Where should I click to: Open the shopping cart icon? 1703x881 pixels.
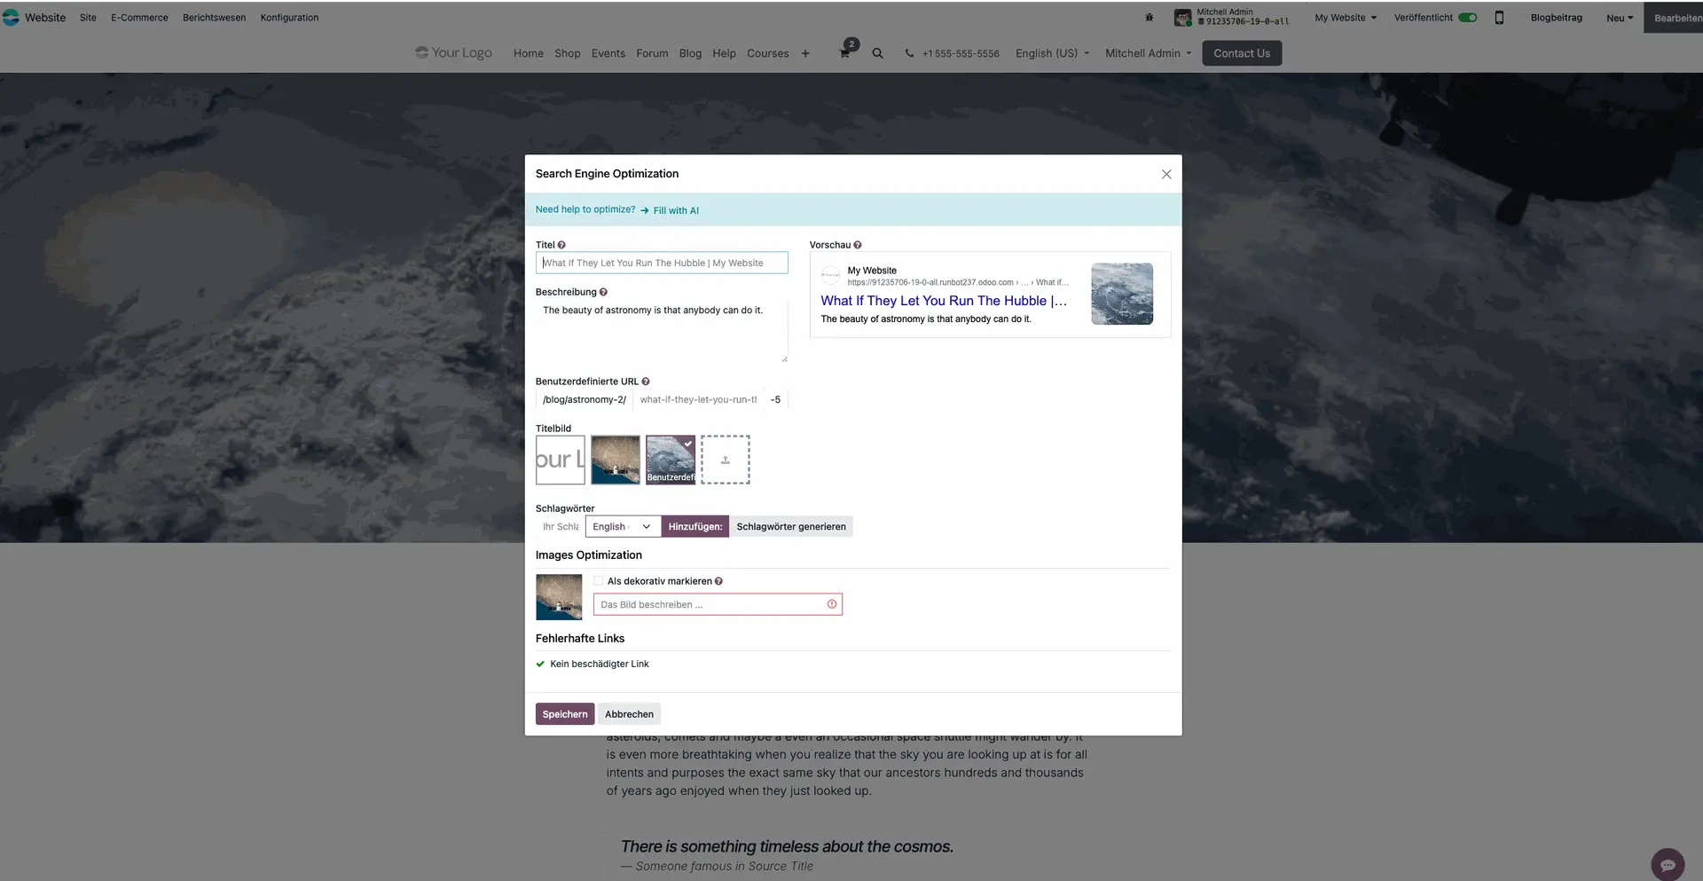[x=844, y=53]
